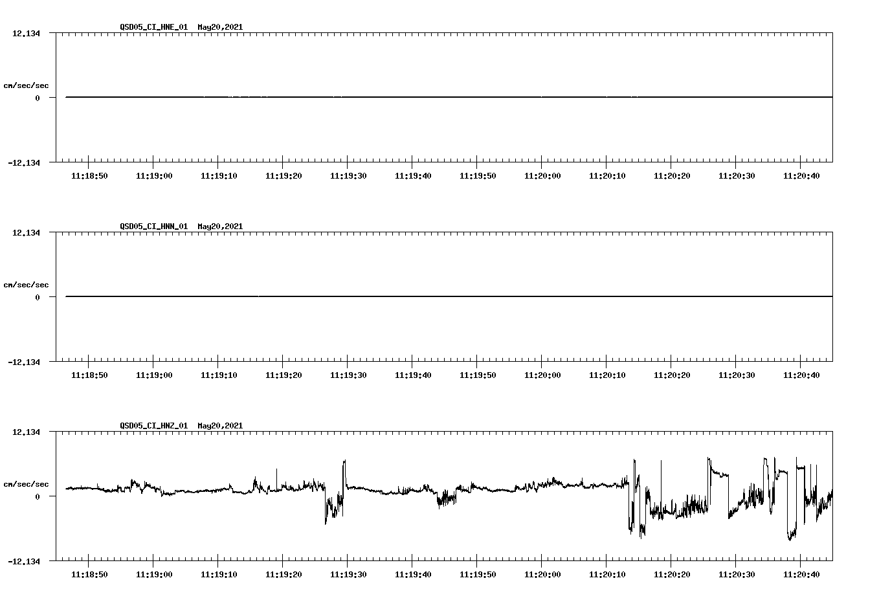
Task: Click the cm/sec/sec label on the bottom panel
Action: [x=26, y=483]
